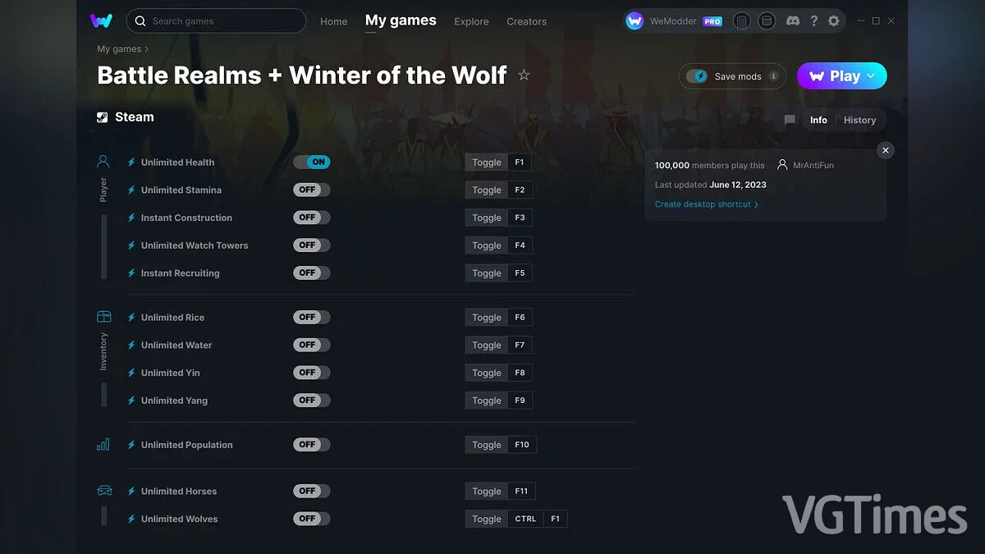Screen dimensions: 985x554
Task: Enable Unlimited Watch Towers toggle
Action: point(312,245)
